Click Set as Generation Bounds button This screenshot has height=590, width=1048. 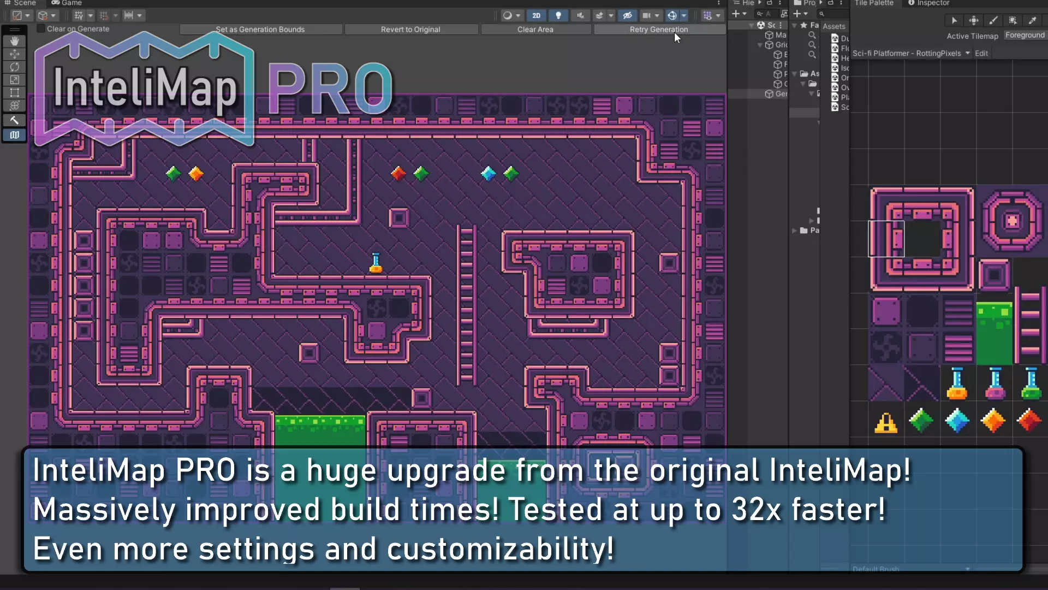[x=260, y=29]
